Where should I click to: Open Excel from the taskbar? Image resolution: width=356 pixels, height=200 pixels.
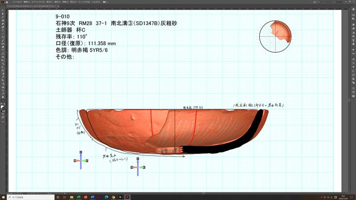78,197
